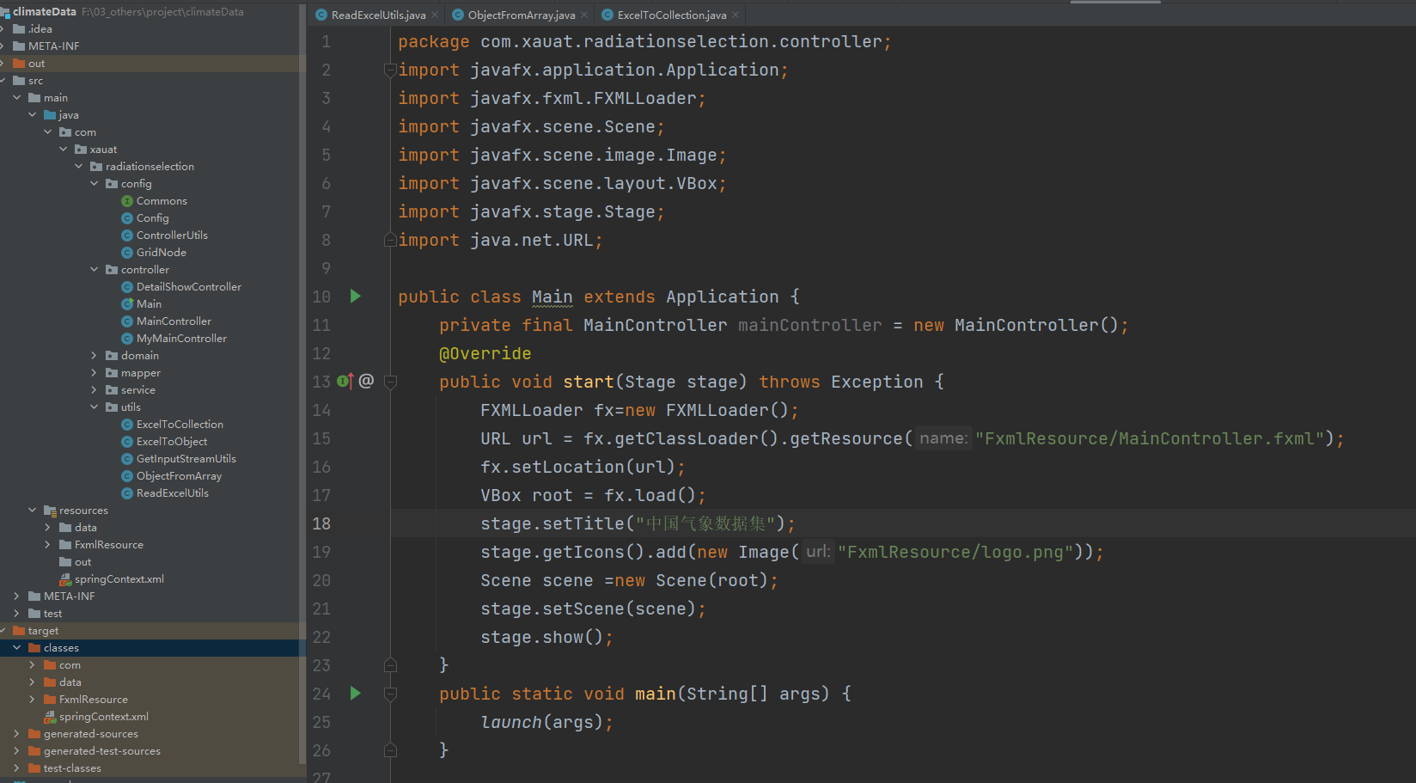The width and height of the screenshot is (1416, 783).
Task: Click the fold end marker on line 8
Action: coord(390,240)
